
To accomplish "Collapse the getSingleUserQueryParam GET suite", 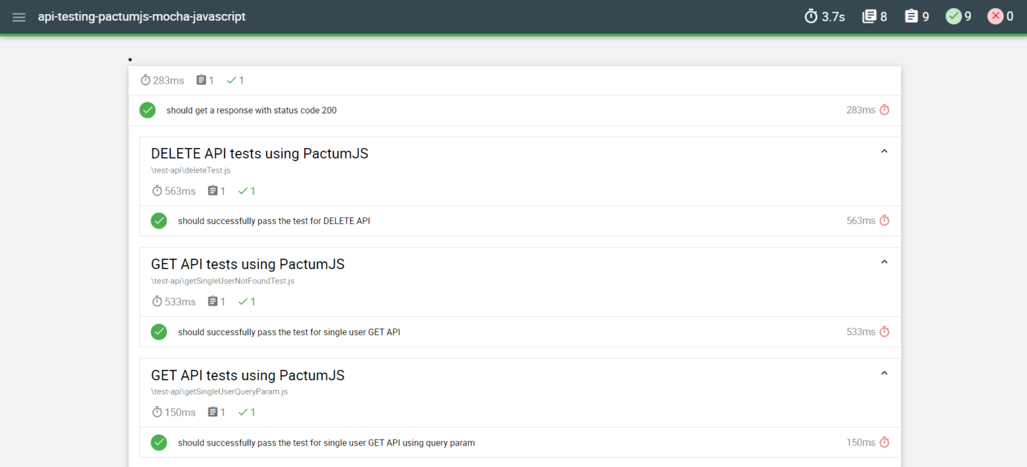I will (884, 373).
